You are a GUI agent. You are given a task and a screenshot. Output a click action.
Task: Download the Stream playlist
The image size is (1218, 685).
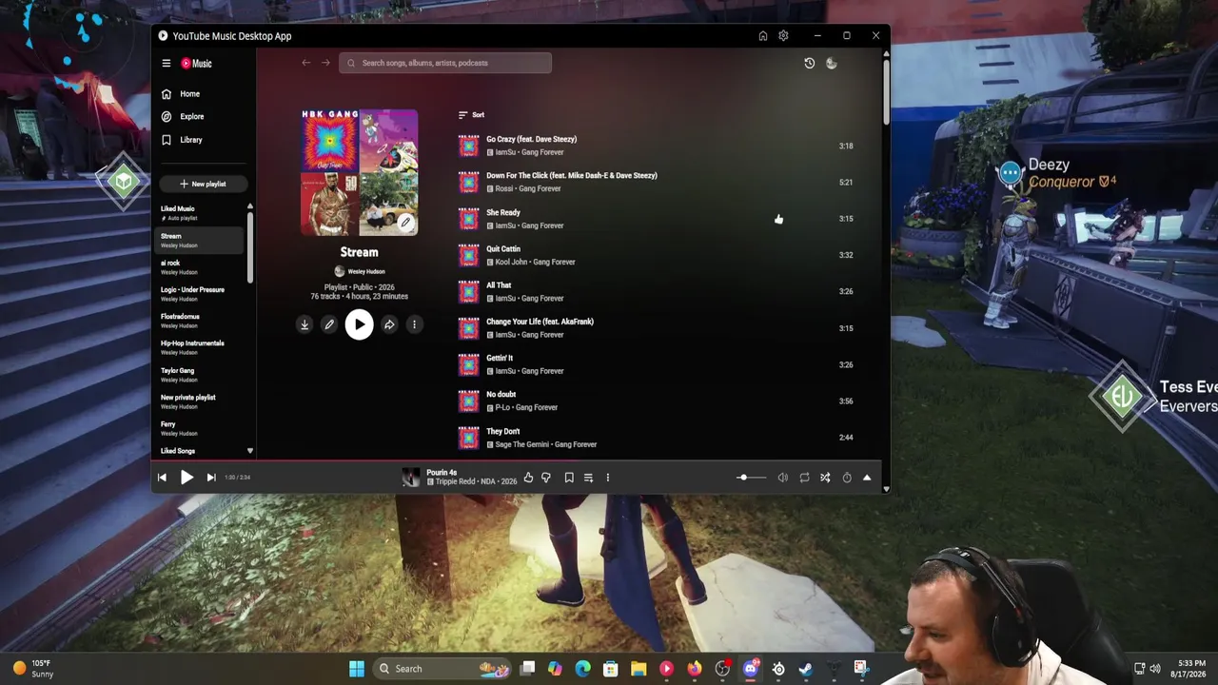point(304,324)
